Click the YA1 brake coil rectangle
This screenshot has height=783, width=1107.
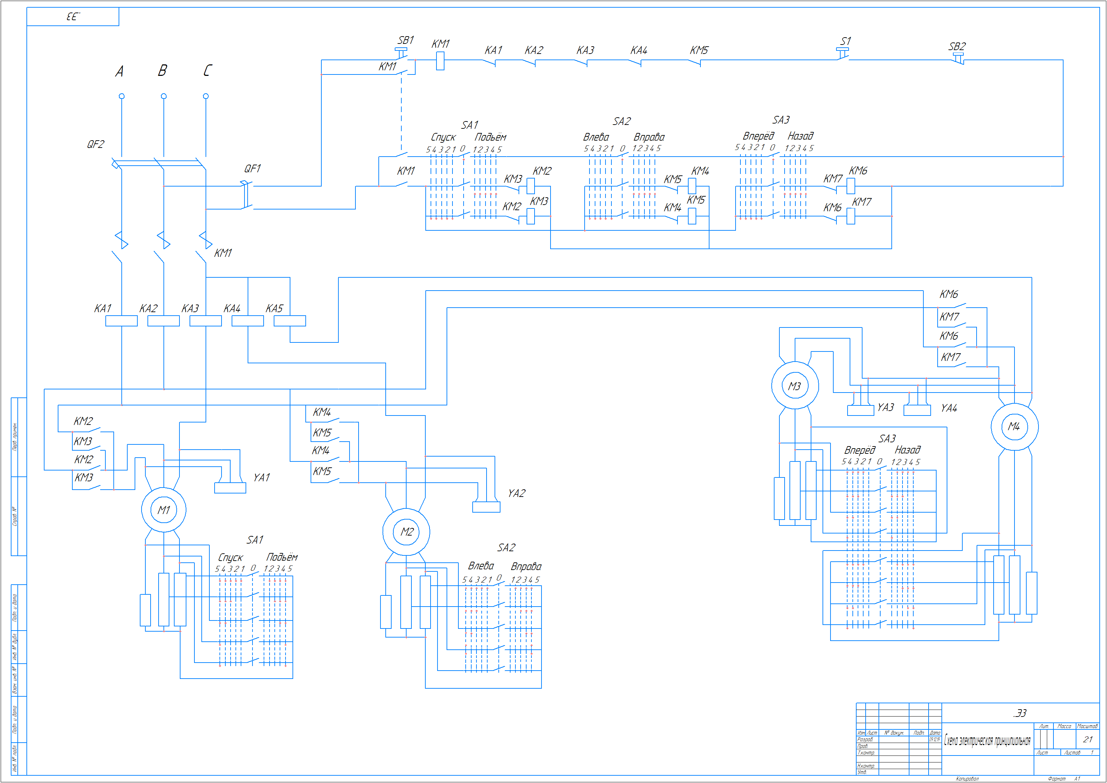click(230, 488)
